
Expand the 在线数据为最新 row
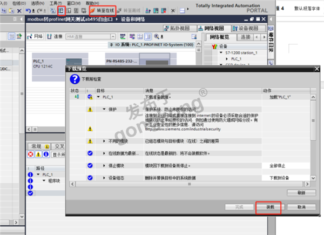[x=104, y=153]
